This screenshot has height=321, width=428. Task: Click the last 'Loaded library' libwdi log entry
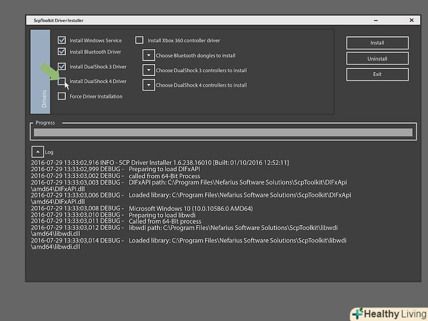click(x=189, y=243)
